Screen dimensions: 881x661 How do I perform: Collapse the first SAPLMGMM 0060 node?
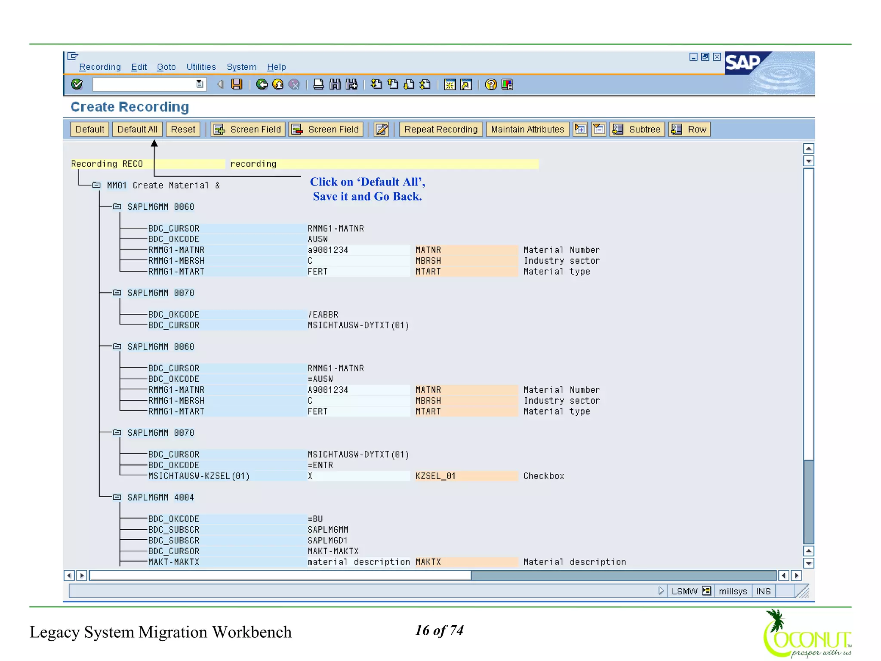(117, 207)
